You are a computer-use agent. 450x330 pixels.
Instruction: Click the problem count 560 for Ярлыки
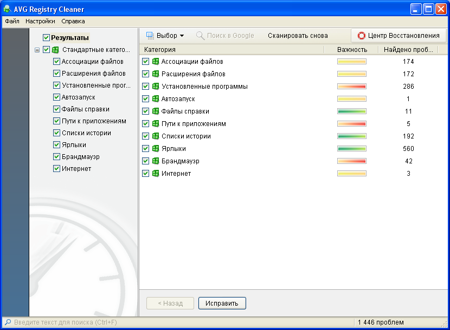(x=408, y=148)
